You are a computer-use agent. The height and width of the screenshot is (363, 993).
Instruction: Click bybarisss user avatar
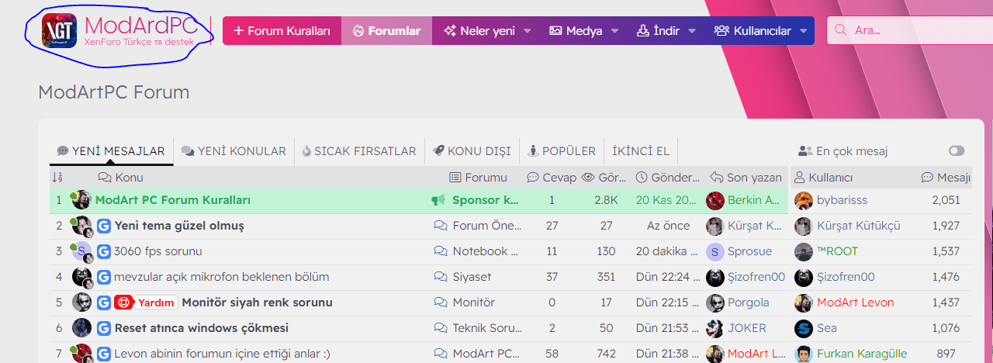pos(804,200)
